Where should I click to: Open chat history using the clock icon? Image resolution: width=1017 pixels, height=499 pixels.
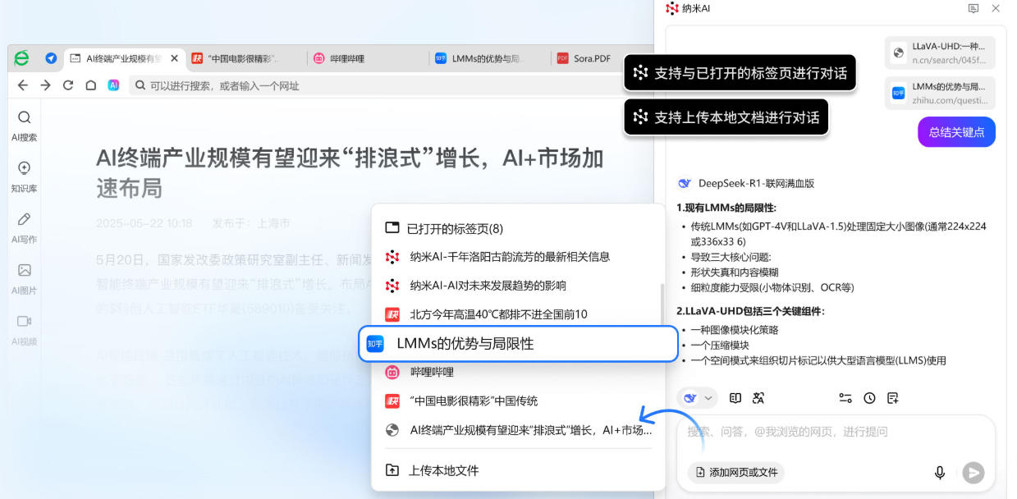pos(869,398)
